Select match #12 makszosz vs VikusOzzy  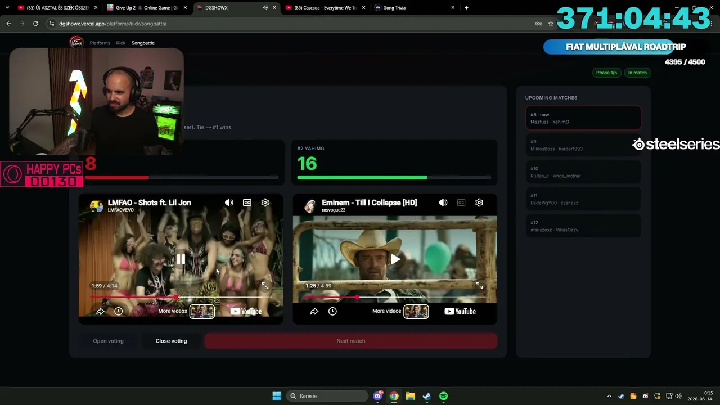point(583,226)
